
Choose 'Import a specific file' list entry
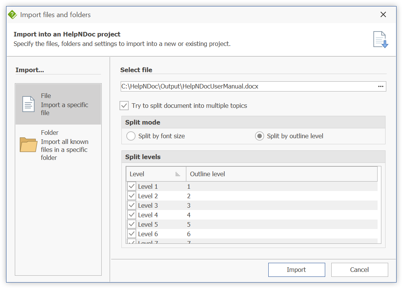[x=58, y=104]
